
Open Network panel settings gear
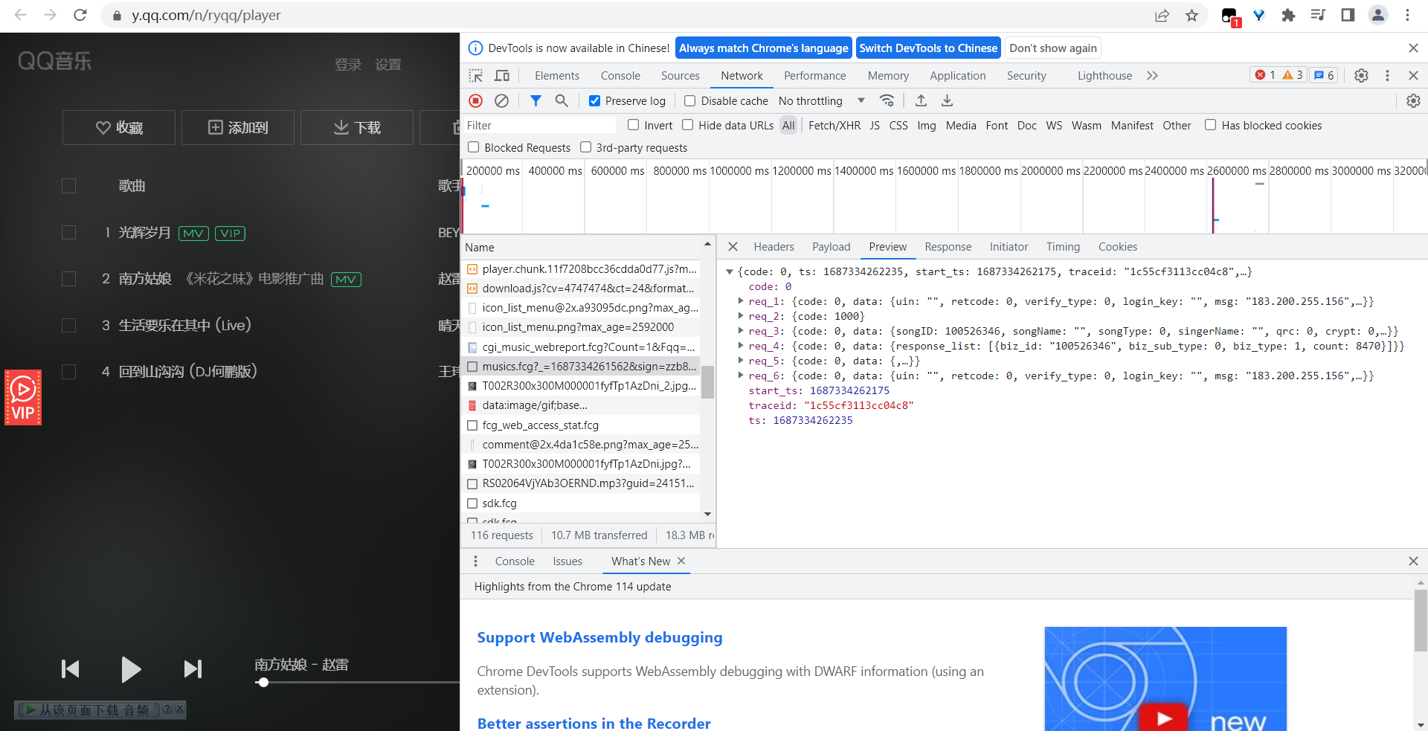tap(1413, 100)
